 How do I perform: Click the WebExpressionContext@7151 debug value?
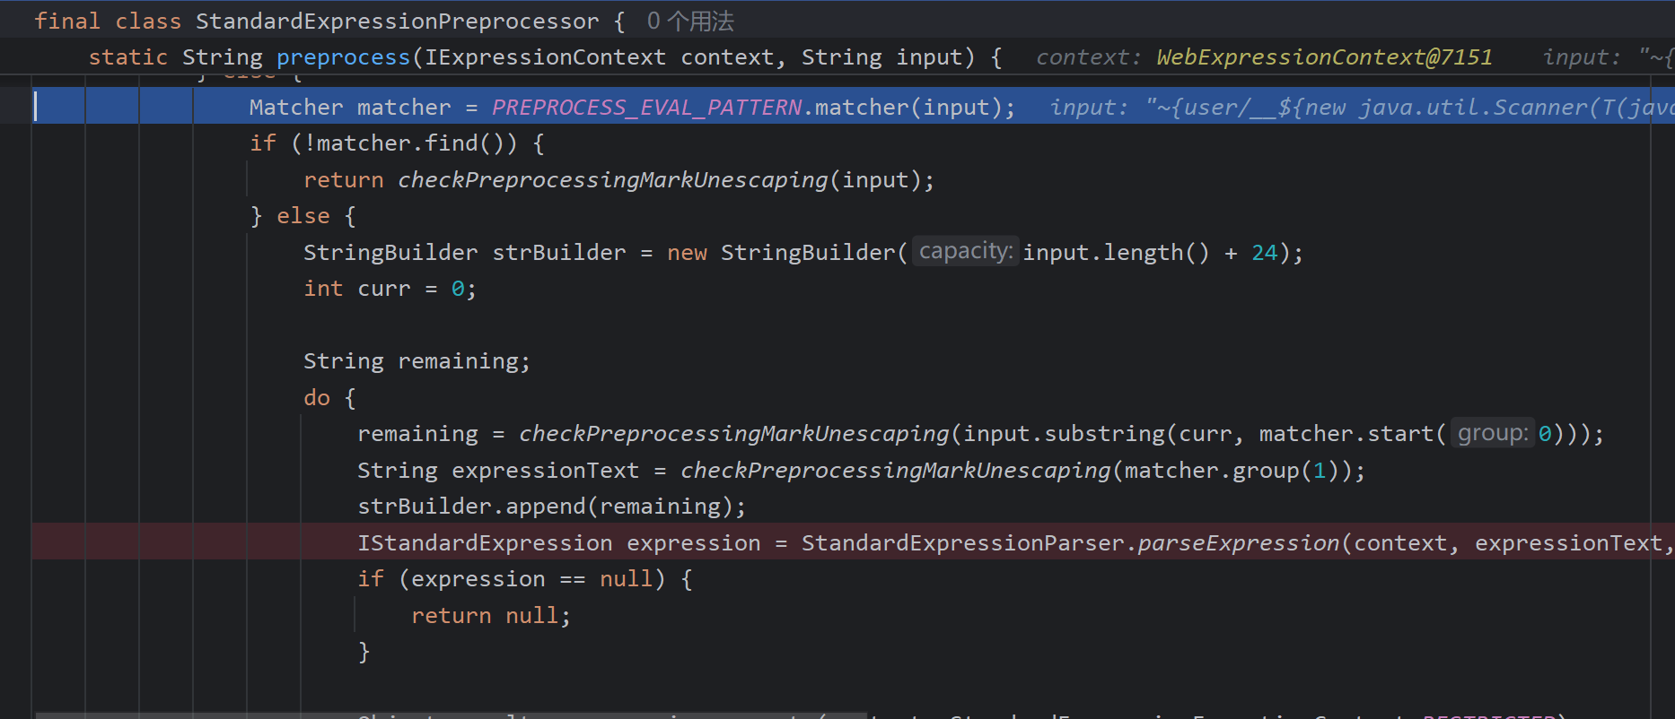coord(1324,57)
